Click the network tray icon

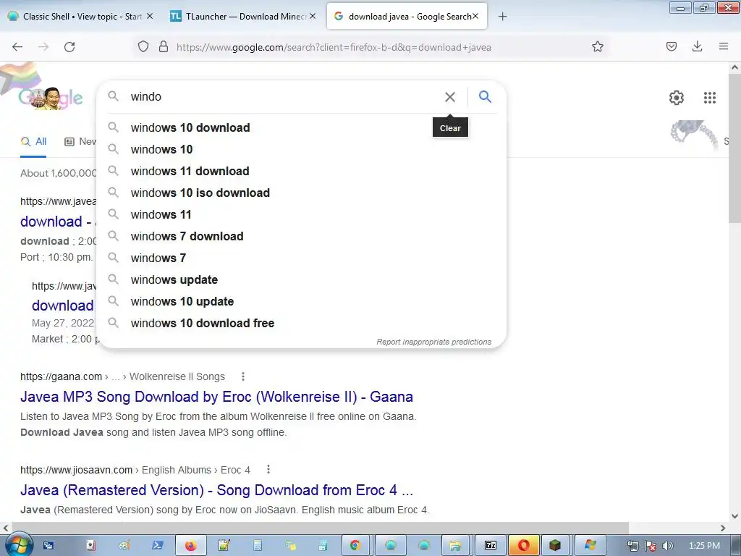click(x=632, y=546)
